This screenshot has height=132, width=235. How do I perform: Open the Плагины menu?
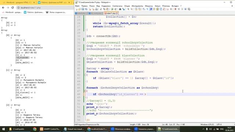tap(166, 6)
